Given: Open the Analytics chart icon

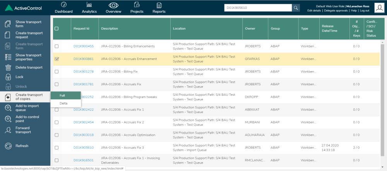Looking at the screenshot, I should [89, 5].
